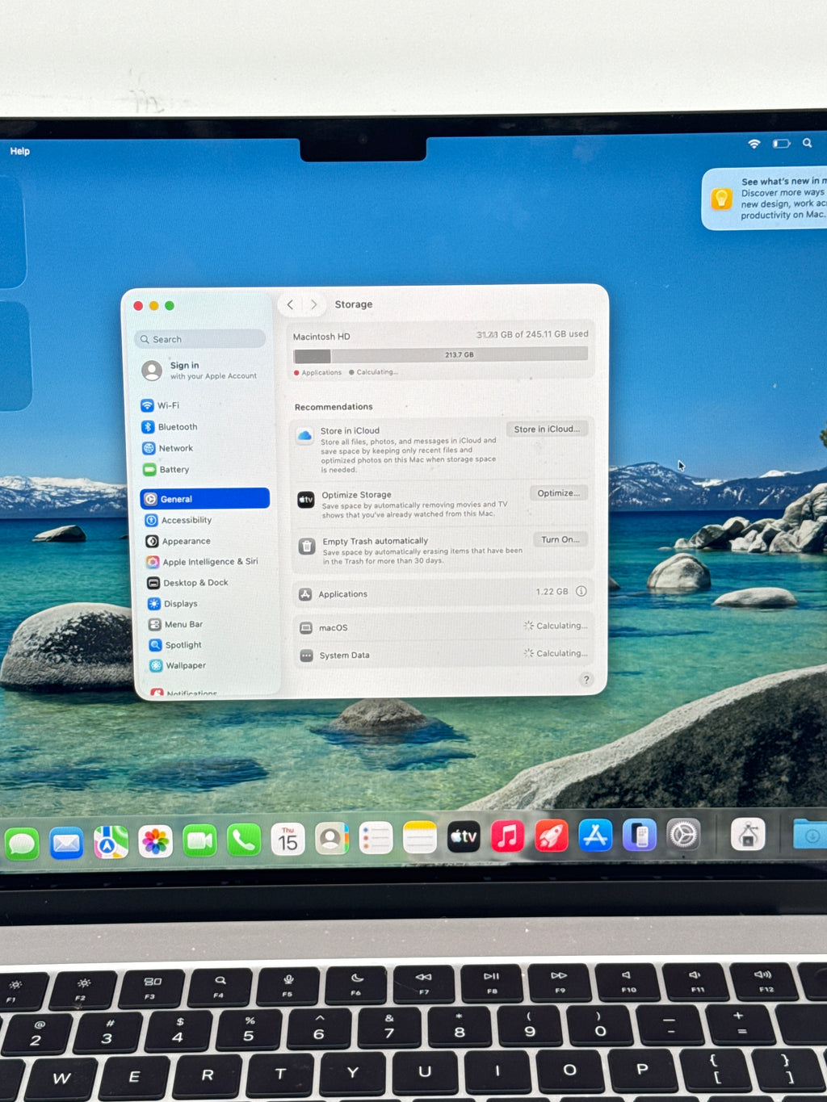Open the Music app in the Dock
Screen dimensions: 827x1102
click(x=507, y=836)
